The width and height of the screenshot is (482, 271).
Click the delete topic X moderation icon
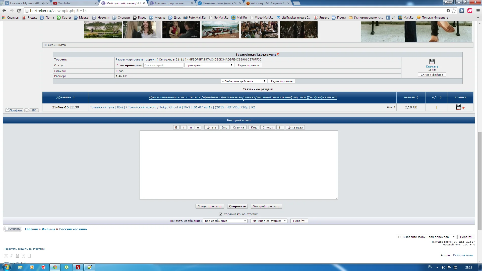(x=6, y=256)
